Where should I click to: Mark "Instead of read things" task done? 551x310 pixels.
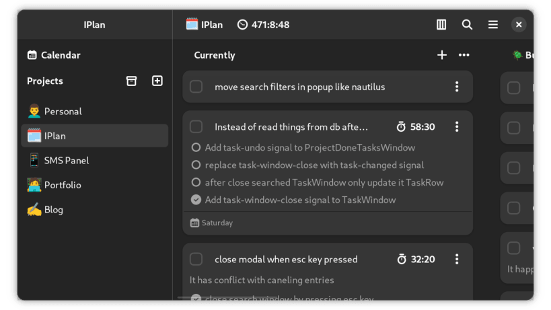(x=196, y=127)
